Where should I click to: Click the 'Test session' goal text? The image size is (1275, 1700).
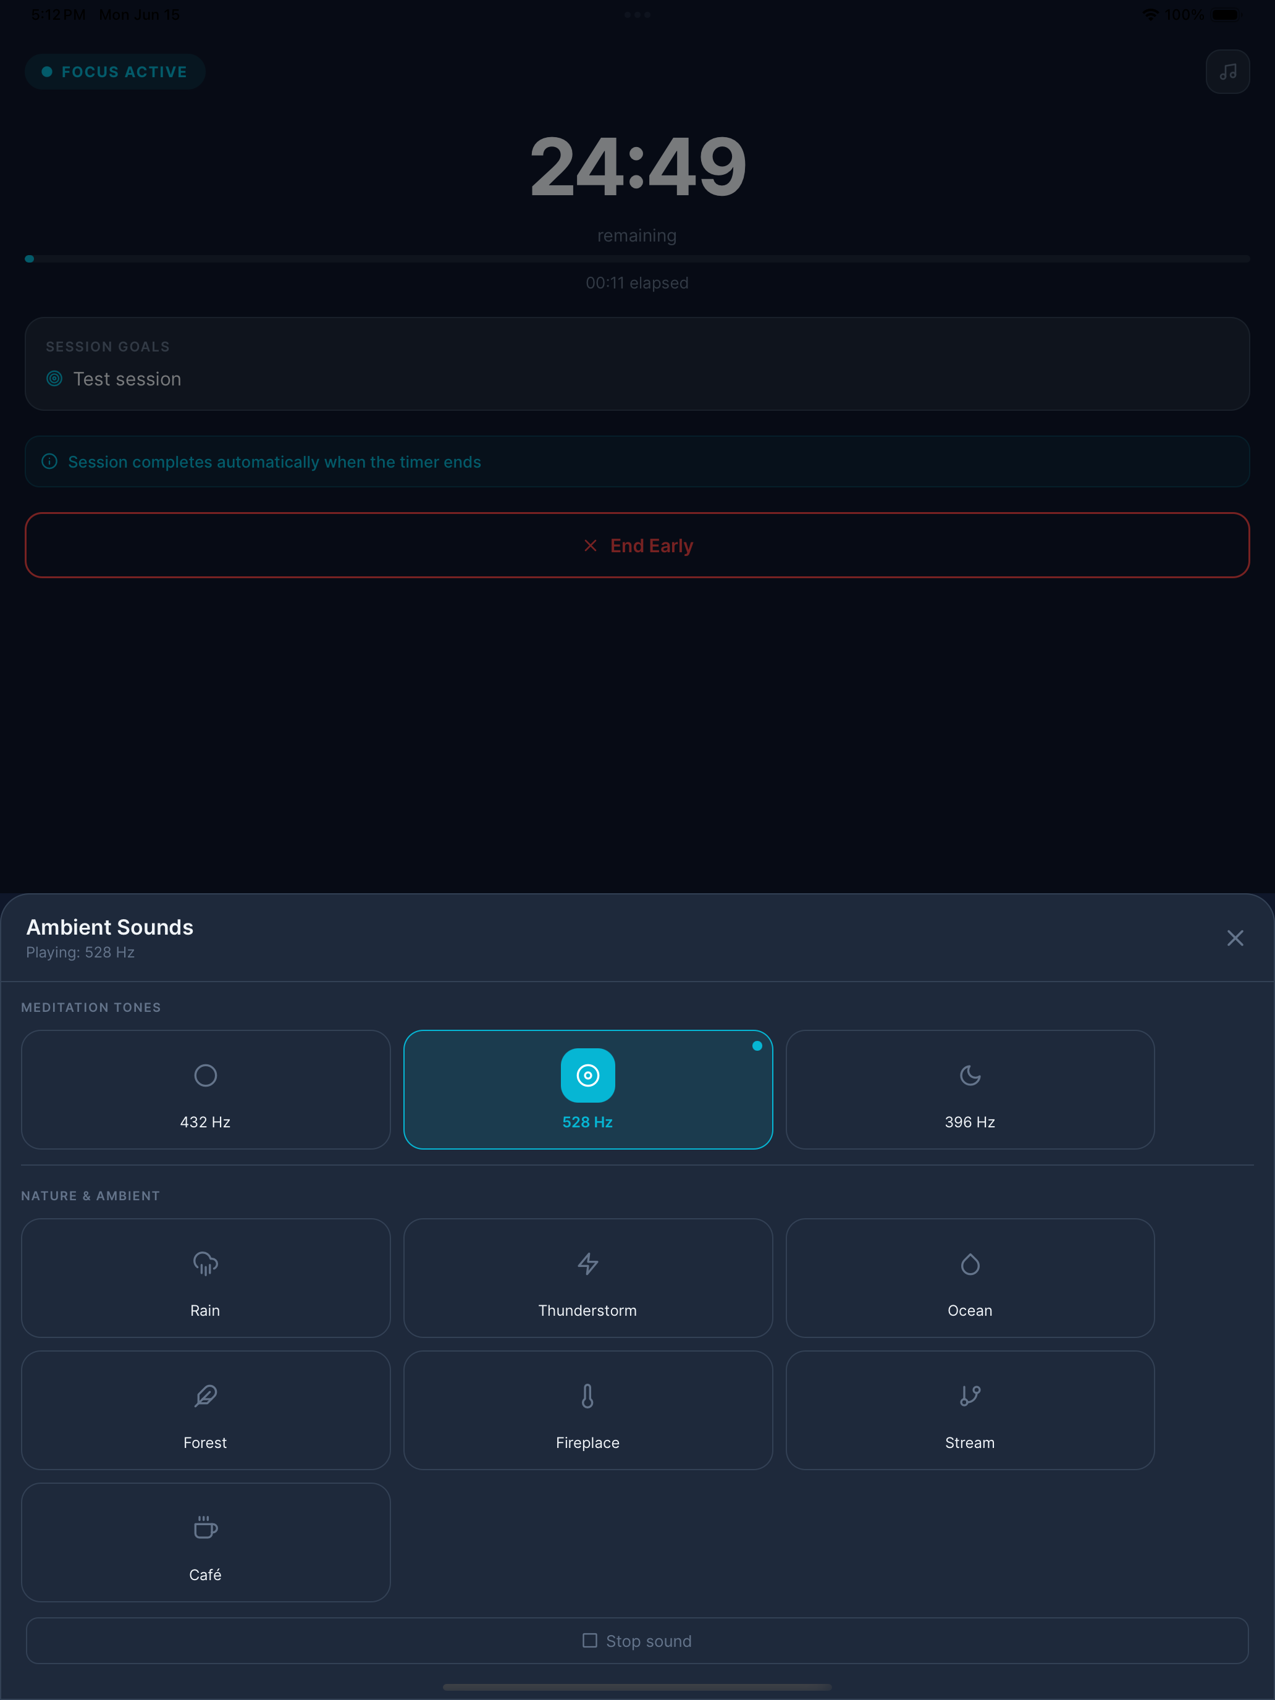coord(127,379)
